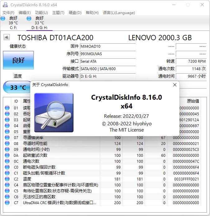This screenshot has height=216, width=210.
Task: Click the hiyohiyo copyright link
Action: (x=127, y=123)
